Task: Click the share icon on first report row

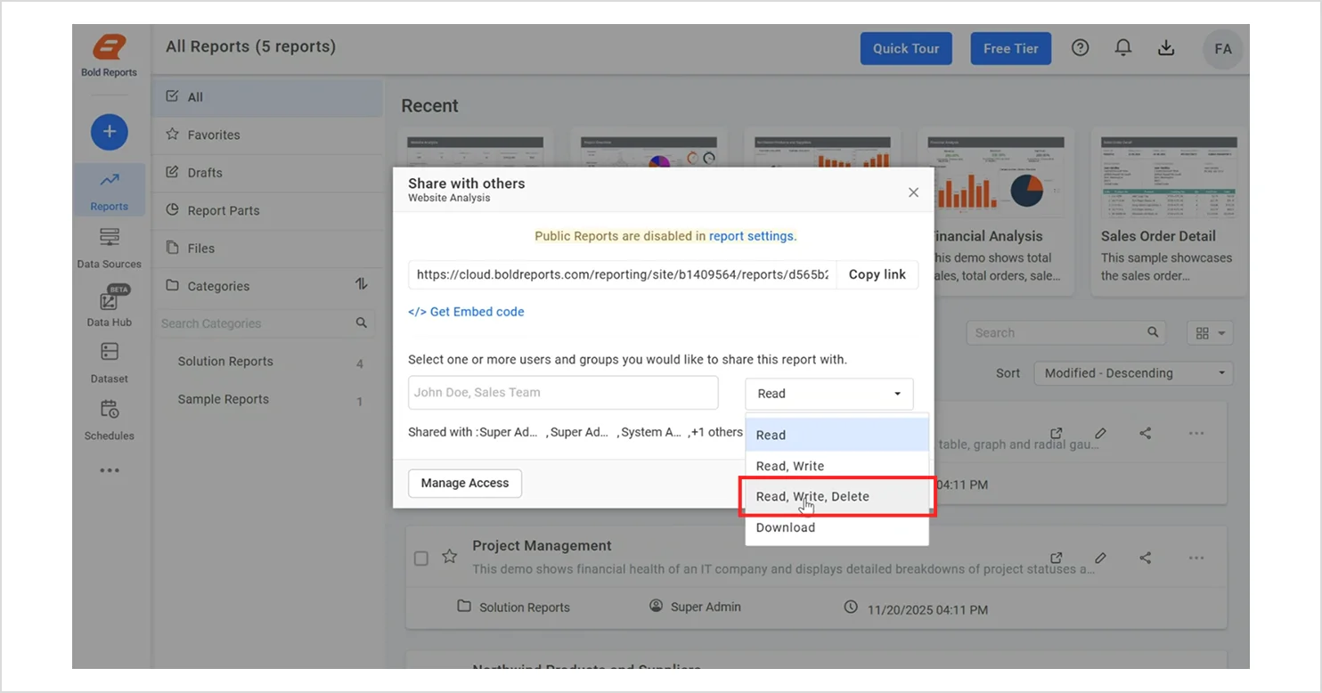Action: [1146, 433]
